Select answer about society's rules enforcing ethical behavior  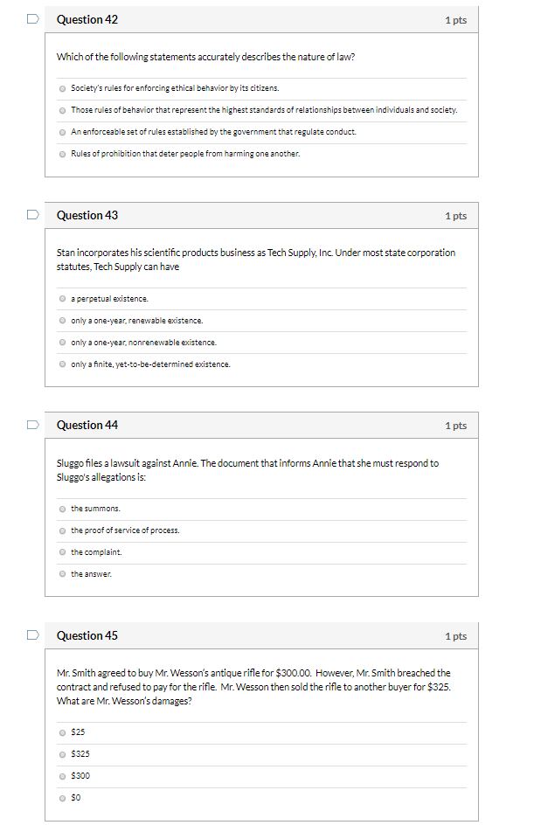(62, 87)
